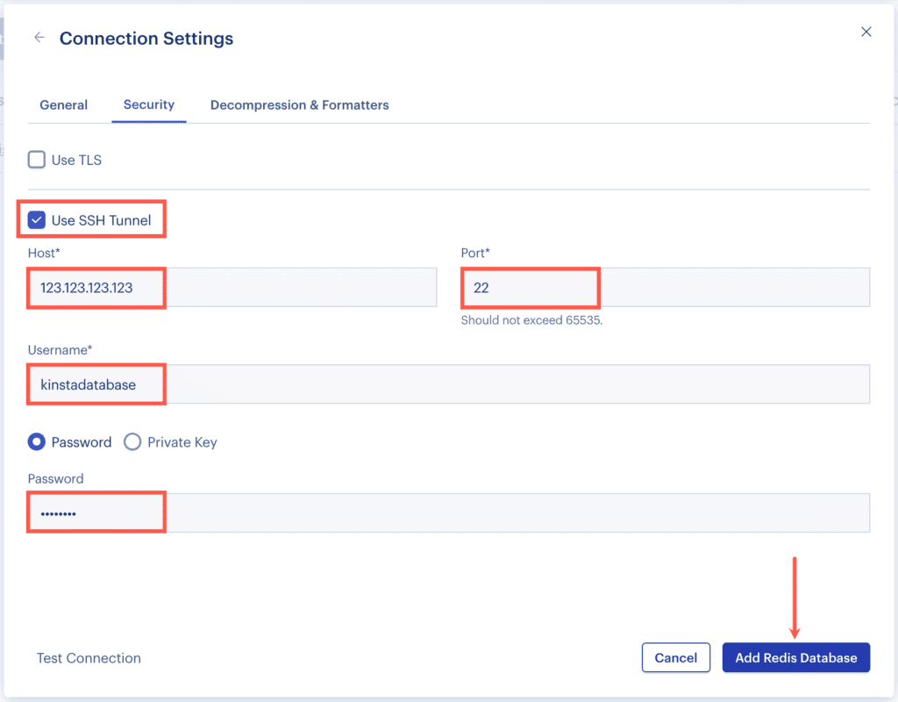Enable the Use TLS checkbox
The height and width of the screenshot is (702, 898).
pyautogui.click(x=36, y=160)
